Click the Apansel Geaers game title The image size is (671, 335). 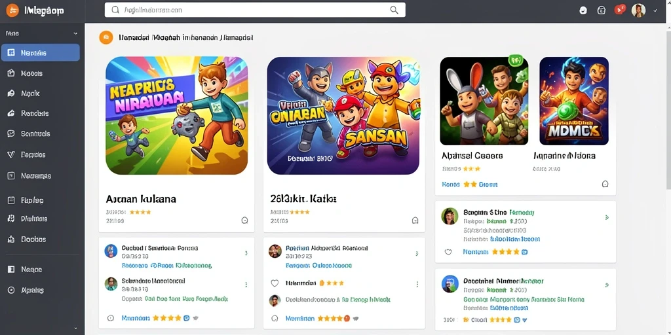[472, 156]
